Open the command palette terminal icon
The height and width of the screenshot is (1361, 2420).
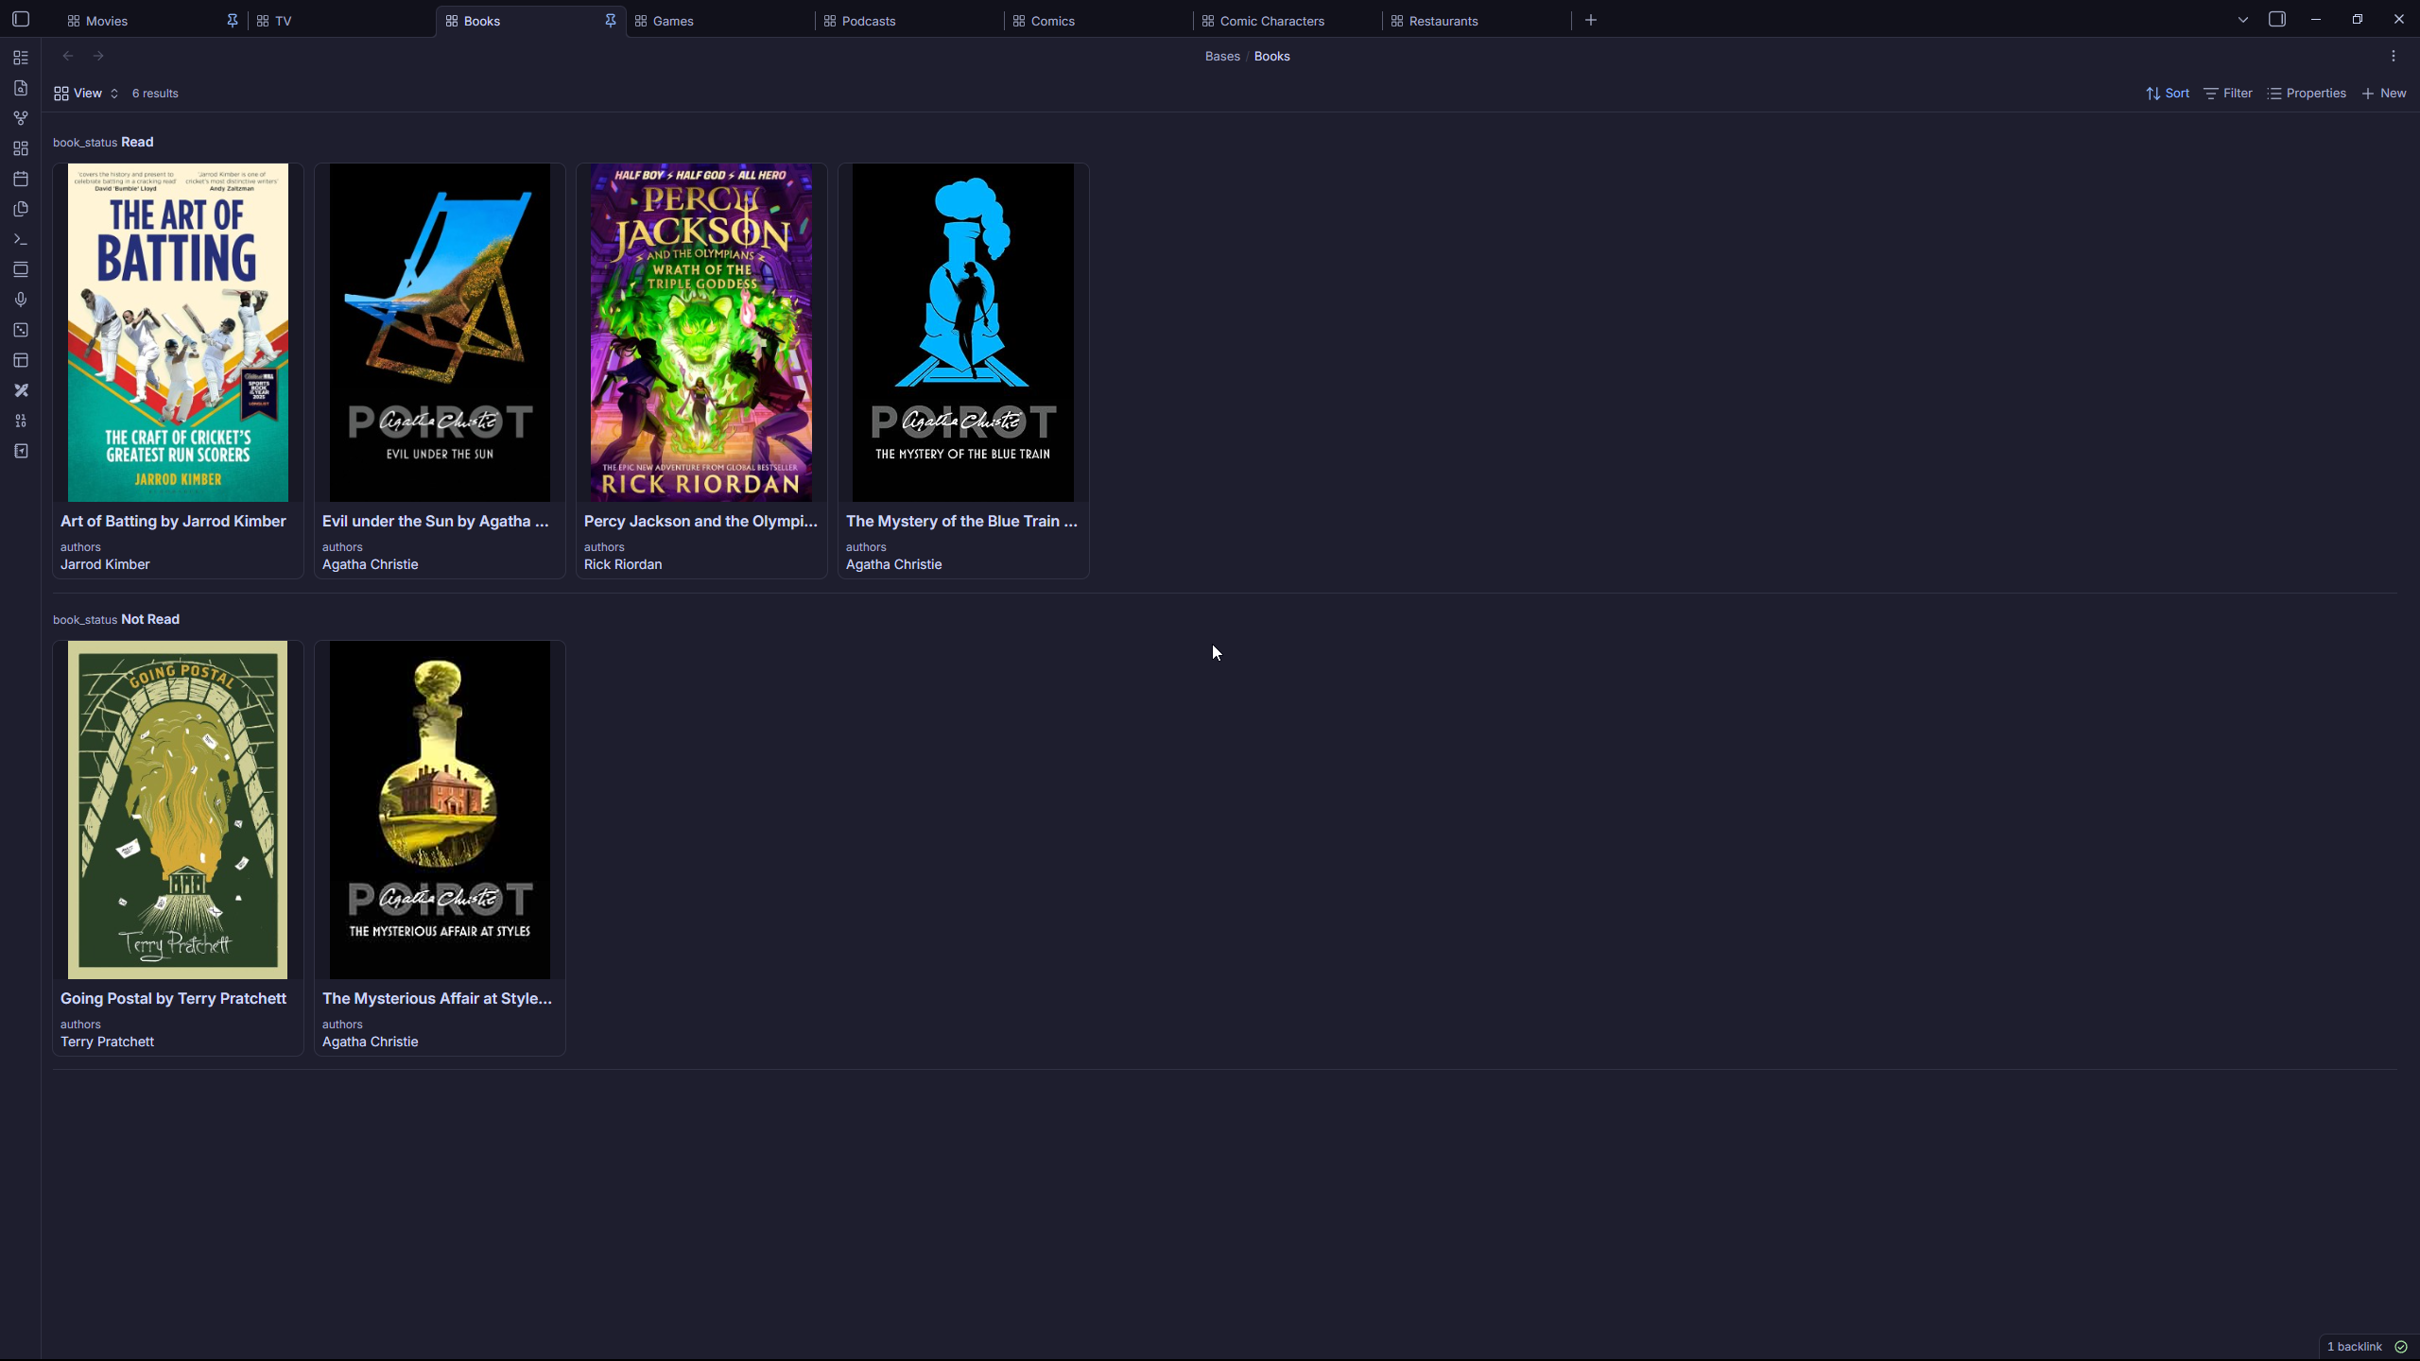(21, 239)
